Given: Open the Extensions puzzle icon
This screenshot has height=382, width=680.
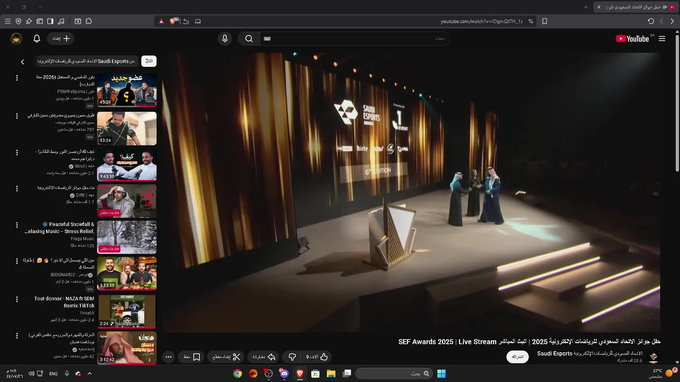Looking at the screenshot, I should [89, 21].
